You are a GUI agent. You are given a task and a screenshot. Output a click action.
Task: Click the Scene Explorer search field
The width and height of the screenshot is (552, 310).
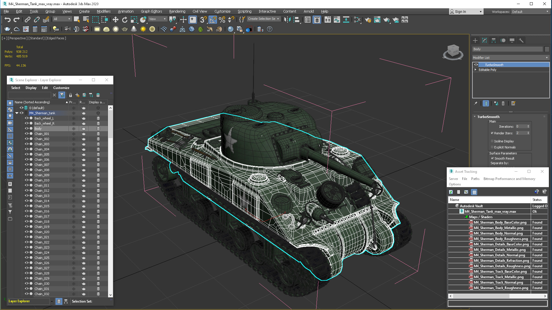29,95
